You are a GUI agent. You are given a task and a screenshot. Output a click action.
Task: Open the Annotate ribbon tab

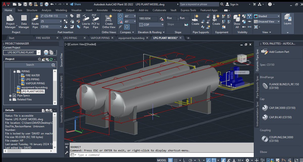tap(102, 10)
